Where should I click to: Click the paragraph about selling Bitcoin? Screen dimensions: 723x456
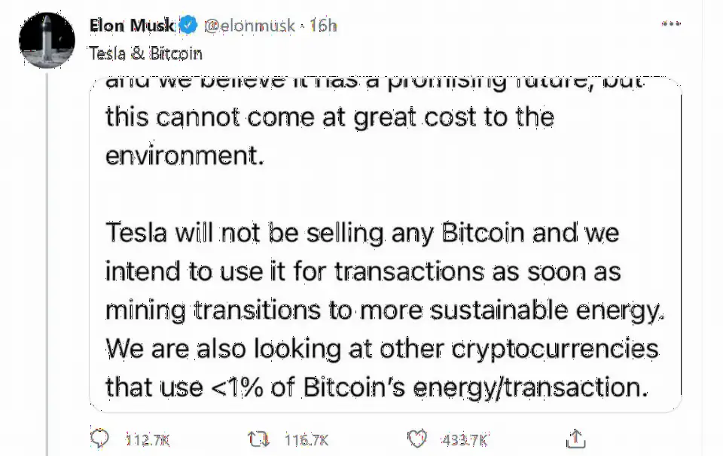click(x=385, y=309)
